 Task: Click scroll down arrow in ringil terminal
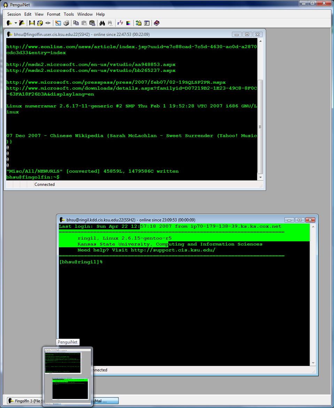pos(313,363)
